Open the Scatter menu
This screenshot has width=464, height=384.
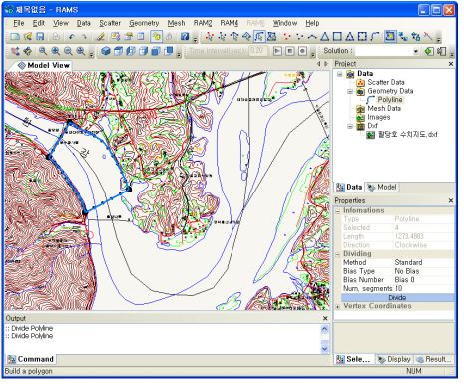pyautogui.click(x=110, y=23)
